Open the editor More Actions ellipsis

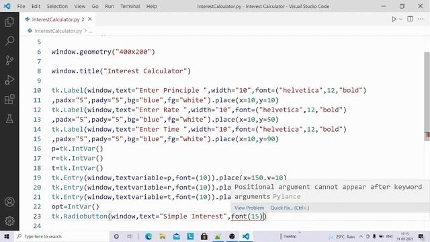coord(421,19)
